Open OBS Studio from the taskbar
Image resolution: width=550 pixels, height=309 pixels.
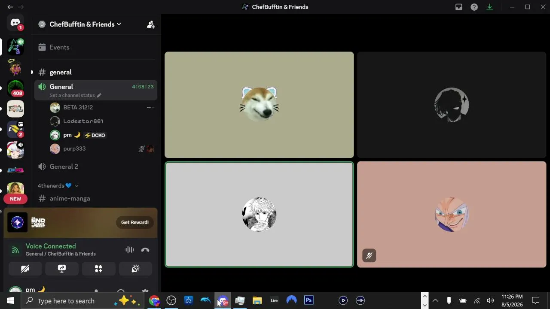tap(171, 300)
